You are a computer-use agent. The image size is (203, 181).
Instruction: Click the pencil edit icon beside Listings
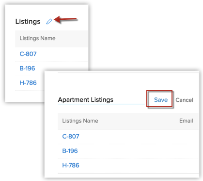49,22
